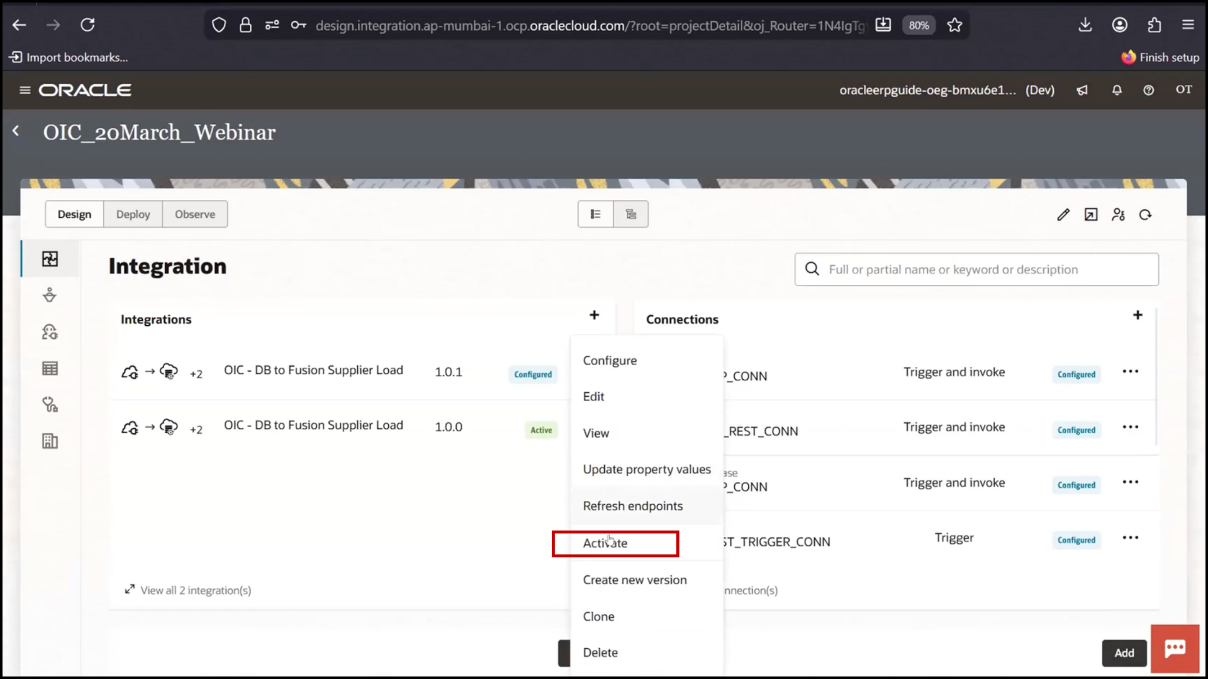Open the OT user profile menu

point(1184,90)
